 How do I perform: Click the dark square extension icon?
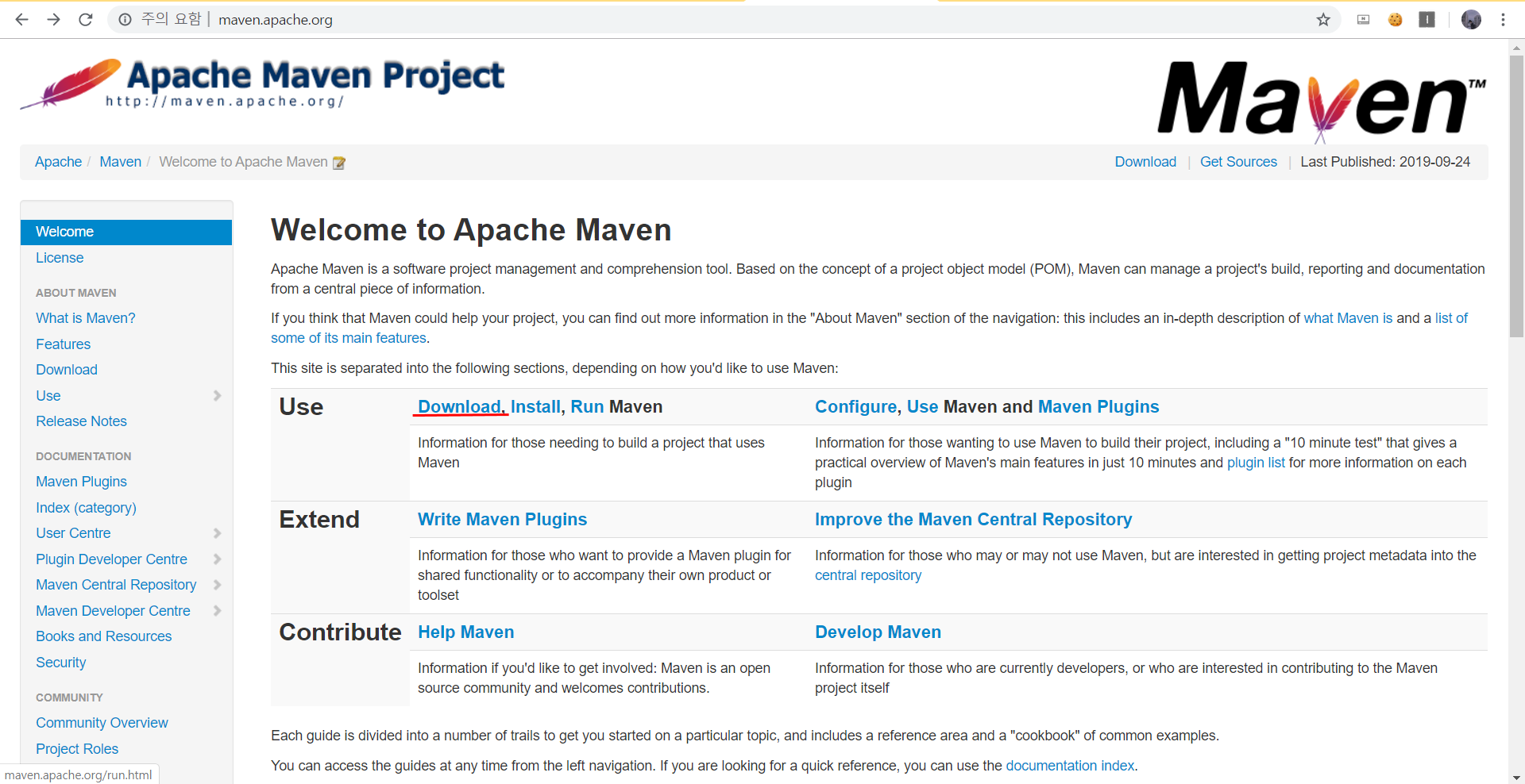coord(1427,20)
